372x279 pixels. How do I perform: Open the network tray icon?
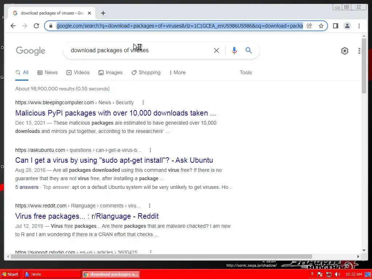[x=328, y=275]
